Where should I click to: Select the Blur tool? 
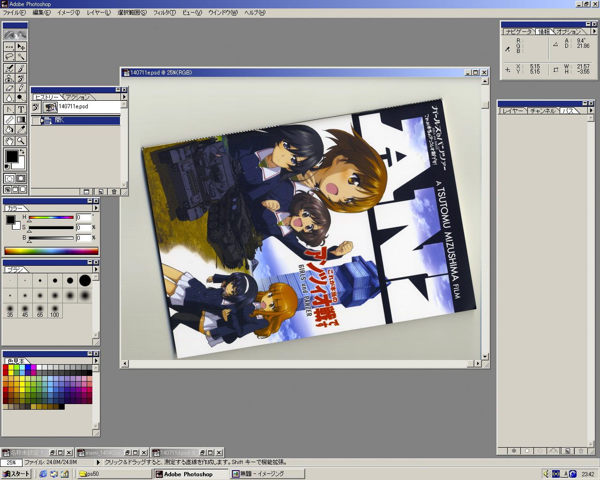coord(9,98)
